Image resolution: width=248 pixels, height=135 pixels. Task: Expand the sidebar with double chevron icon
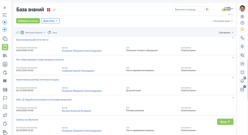(5, 8)
